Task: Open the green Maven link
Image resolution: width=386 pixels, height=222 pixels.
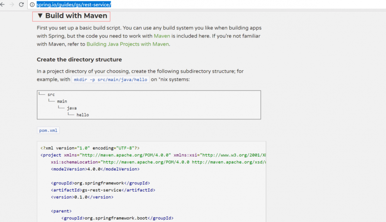Action: pos(162,36)
